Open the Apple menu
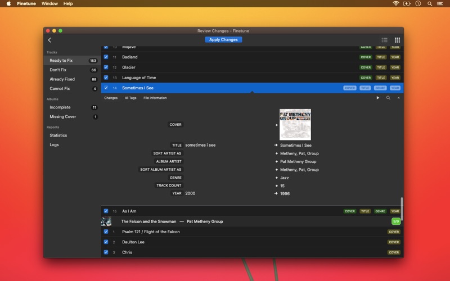This screenshot has height=281, width=450. coord(8,3)
